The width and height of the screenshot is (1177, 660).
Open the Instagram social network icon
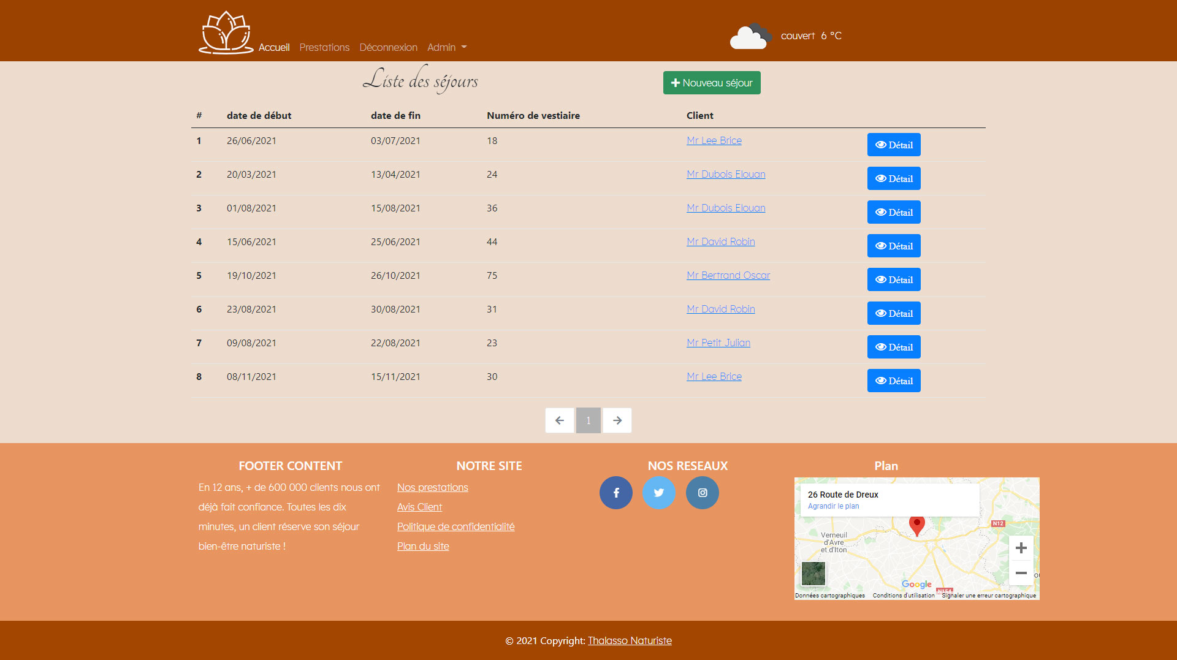703,493
